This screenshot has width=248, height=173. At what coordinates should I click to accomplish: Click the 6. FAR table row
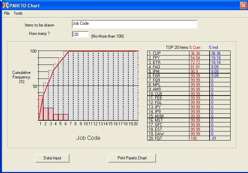point(189,76)
